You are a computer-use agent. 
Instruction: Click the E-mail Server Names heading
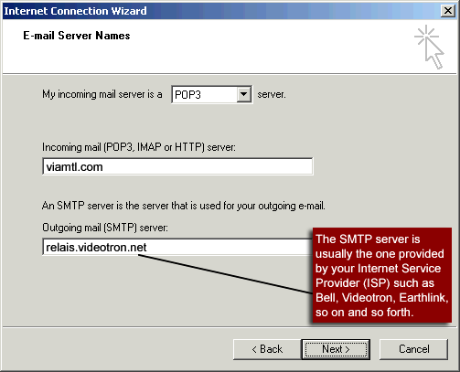tap(77, 36)
